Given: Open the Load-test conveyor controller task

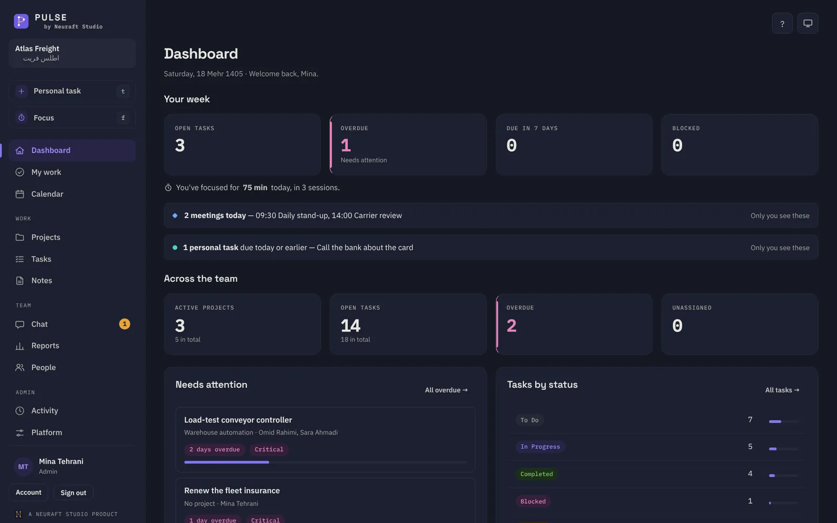Looking at the screenshot, I should point(325,439).
